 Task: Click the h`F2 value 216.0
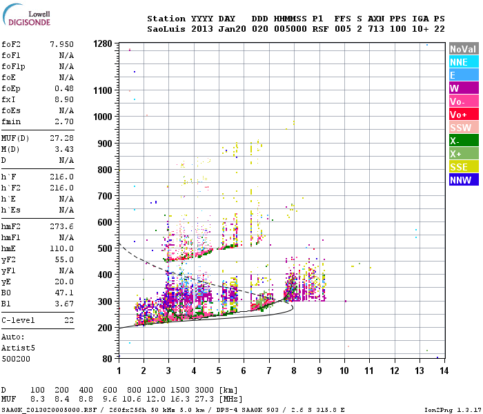click(x=62, y=188)
